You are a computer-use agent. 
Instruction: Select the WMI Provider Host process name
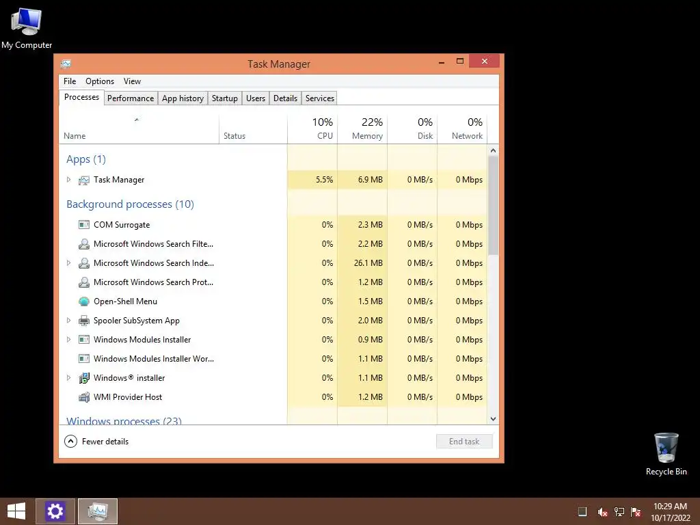128,397
